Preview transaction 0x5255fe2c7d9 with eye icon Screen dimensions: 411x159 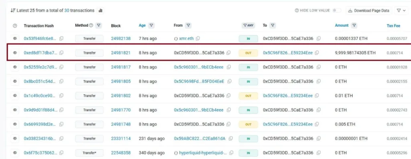pyautogui.click(x=15, y=67)
